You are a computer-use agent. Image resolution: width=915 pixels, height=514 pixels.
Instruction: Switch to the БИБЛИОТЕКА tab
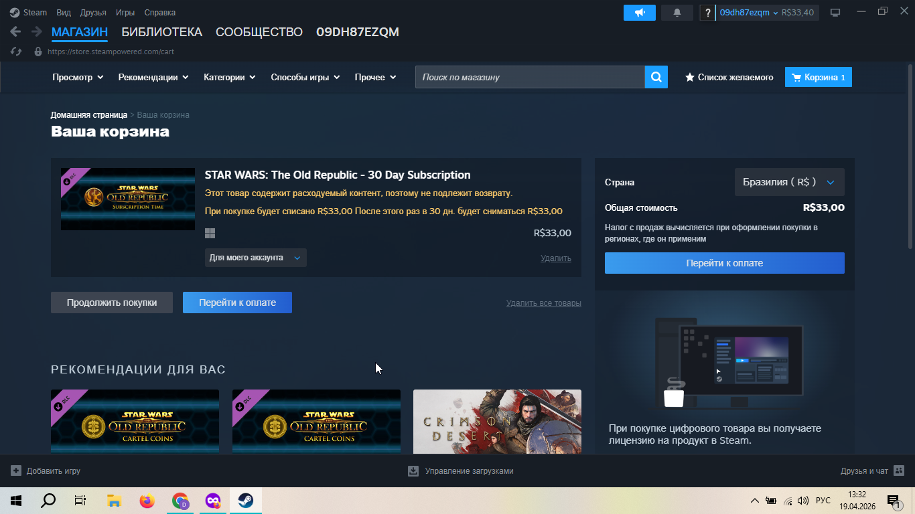tap(161, 32)
